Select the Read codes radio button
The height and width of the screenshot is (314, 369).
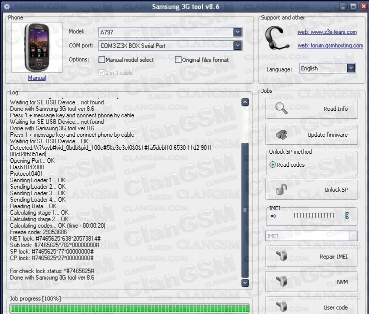click(x=272, y=165)
